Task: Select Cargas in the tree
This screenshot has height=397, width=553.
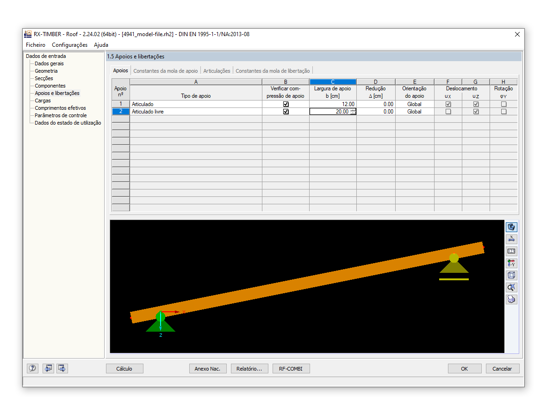Action: [43, 101]
